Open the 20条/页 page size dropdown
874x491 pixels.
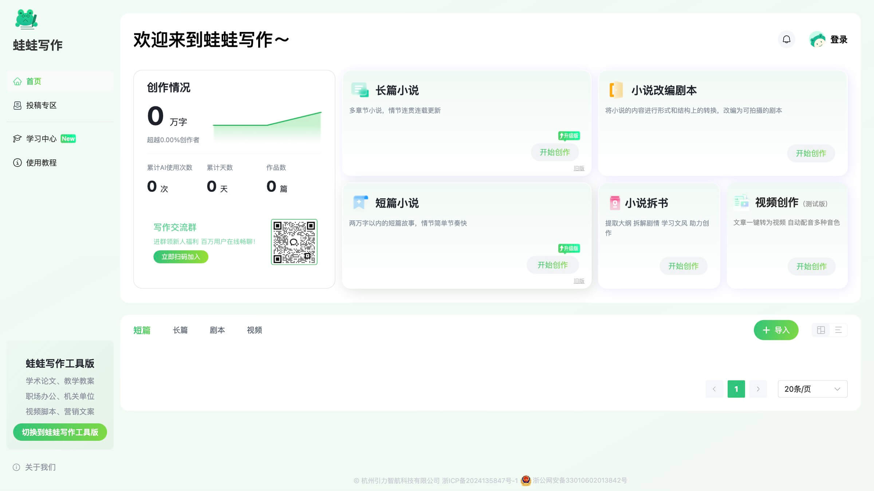[x=812, y=389]
